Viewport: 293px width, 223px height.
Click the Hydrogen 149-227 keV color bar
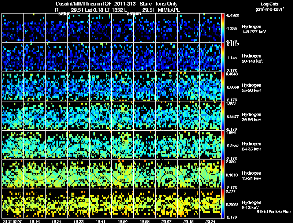[x=223, y=28]
